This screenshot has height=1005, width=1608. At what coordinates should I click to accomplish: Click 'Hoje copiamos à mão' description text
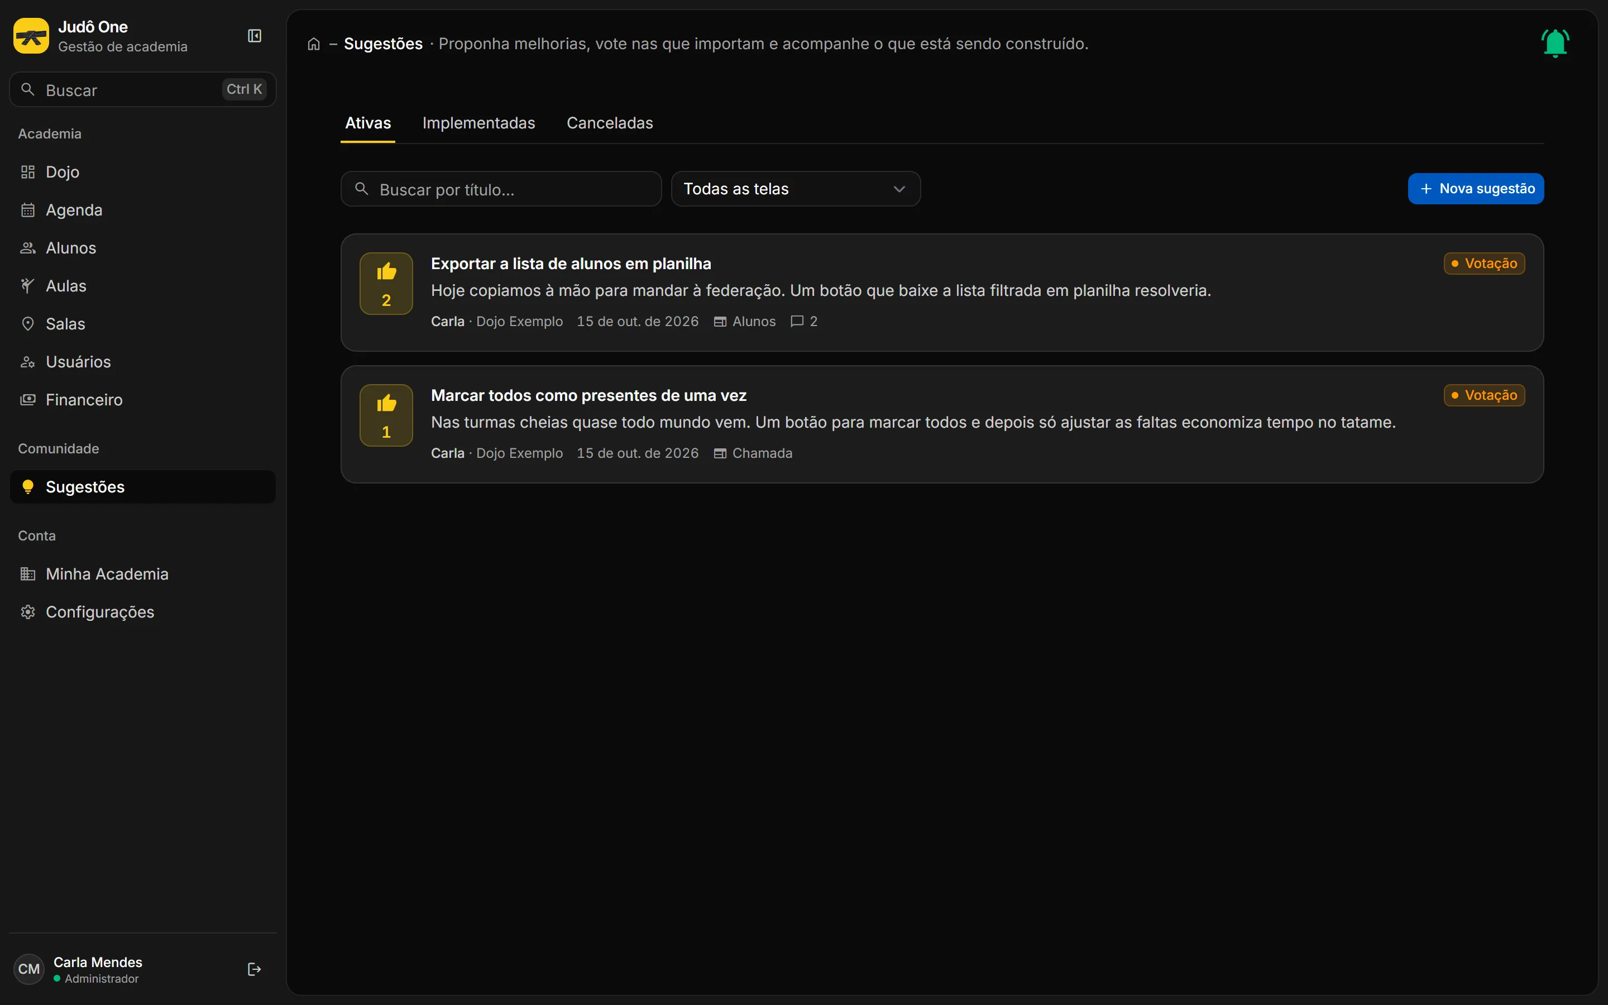pos(821,290)
